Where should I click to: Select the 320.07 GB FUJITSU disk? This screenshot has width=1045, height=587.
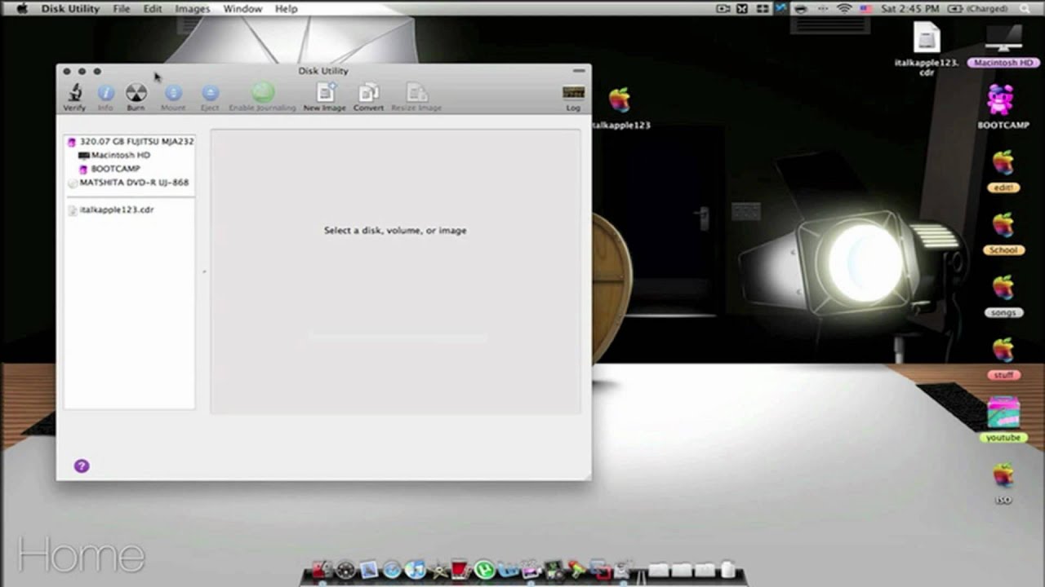click(131, 141)
